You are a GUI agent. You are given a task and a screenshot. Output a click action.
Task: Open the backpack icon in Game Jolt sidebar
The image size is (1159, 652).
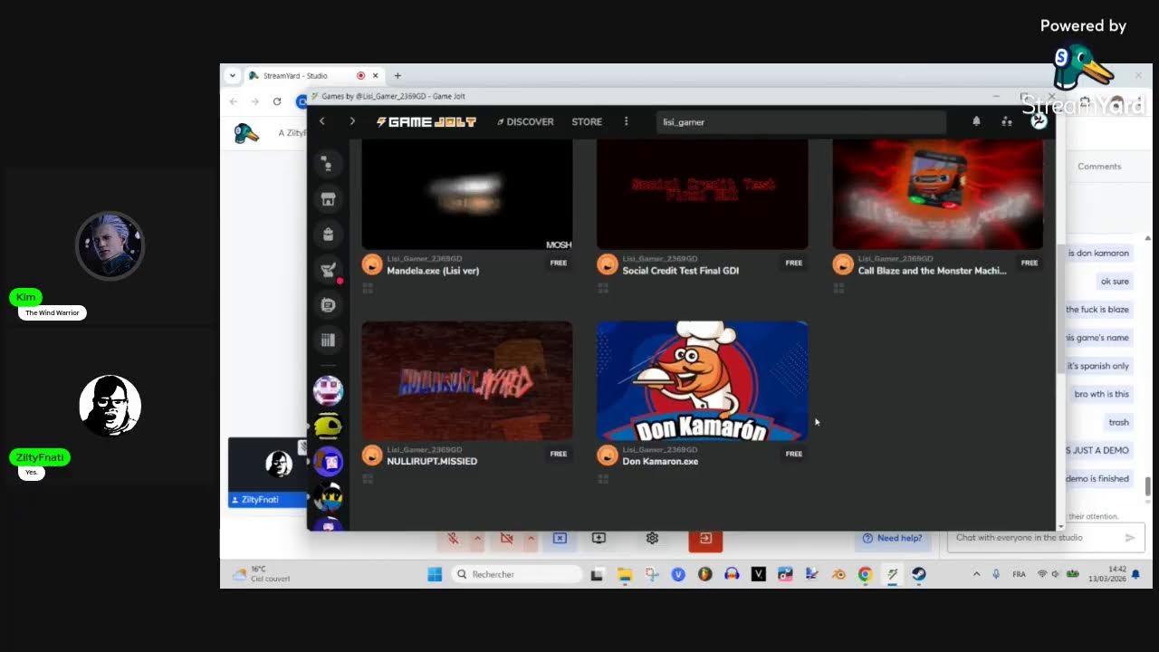point(328,235)
